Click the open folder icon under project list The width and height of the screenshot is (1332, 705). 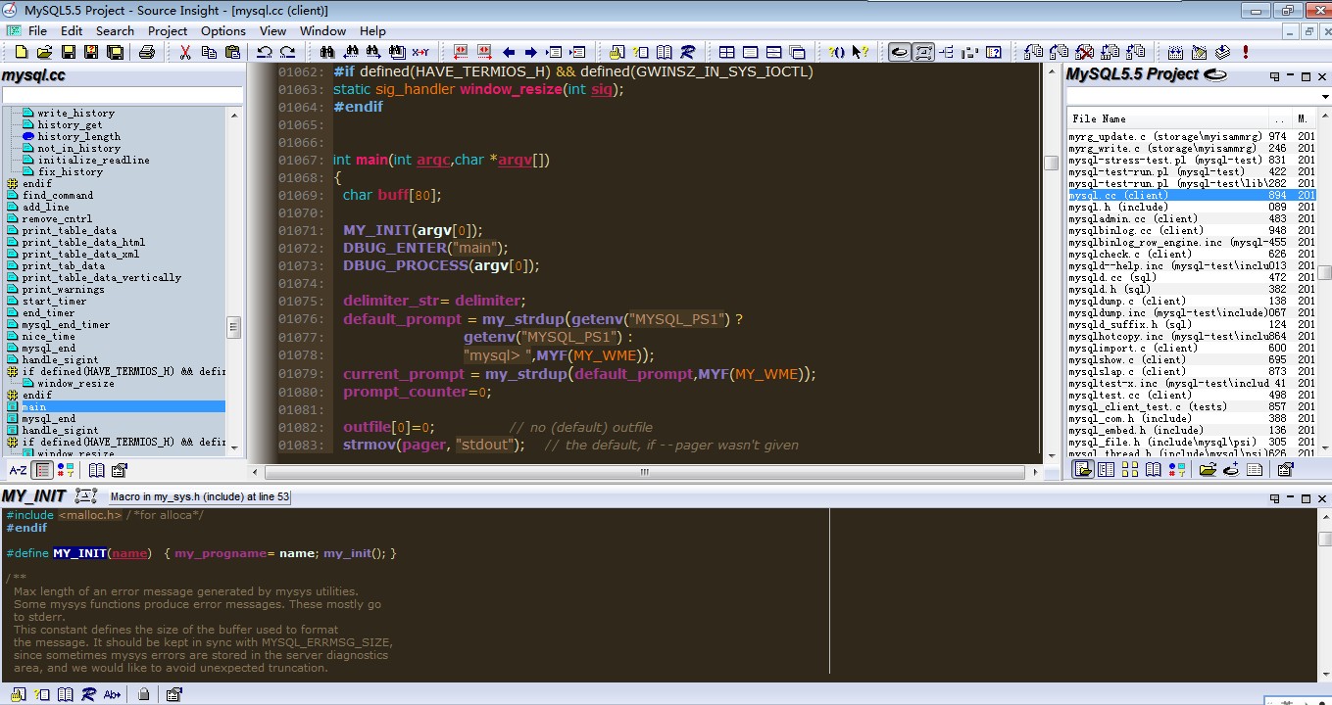point(1208,470)
